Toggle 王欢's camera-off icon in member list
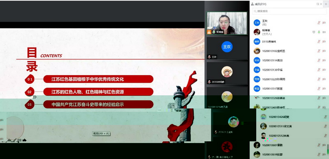 click(324, 23)
